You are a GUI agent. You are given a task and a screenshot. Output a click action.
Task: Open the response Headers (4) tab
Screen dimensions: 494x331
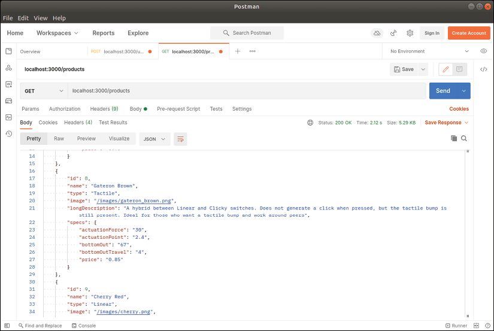point(78,123)
